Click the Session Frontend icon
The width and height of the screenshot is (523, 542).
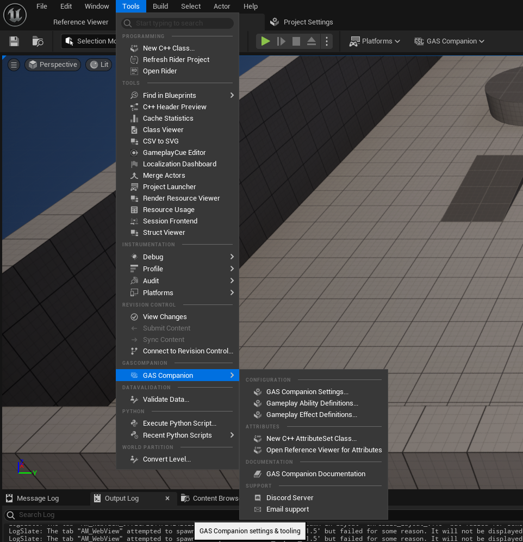(134, 221)
